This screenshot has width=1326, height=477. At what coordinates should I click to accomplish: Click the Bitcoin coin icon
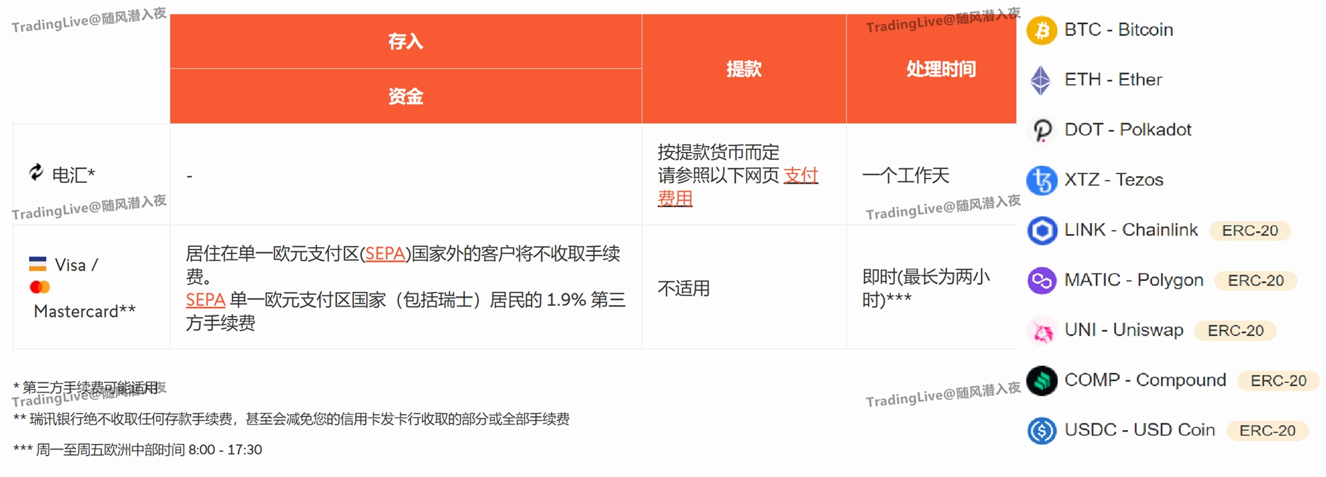click(x=1041, y=30)
